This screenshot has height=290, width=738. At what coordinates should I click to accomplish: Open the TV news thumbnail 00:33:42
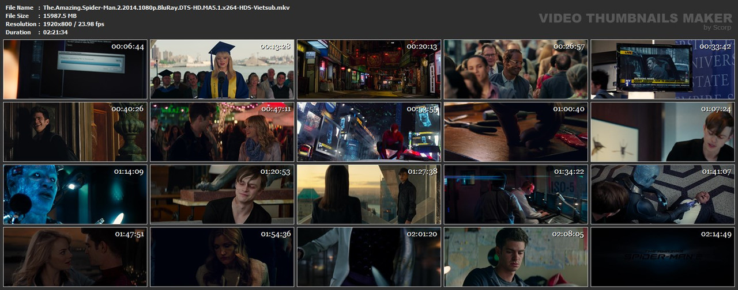[663, 70]
